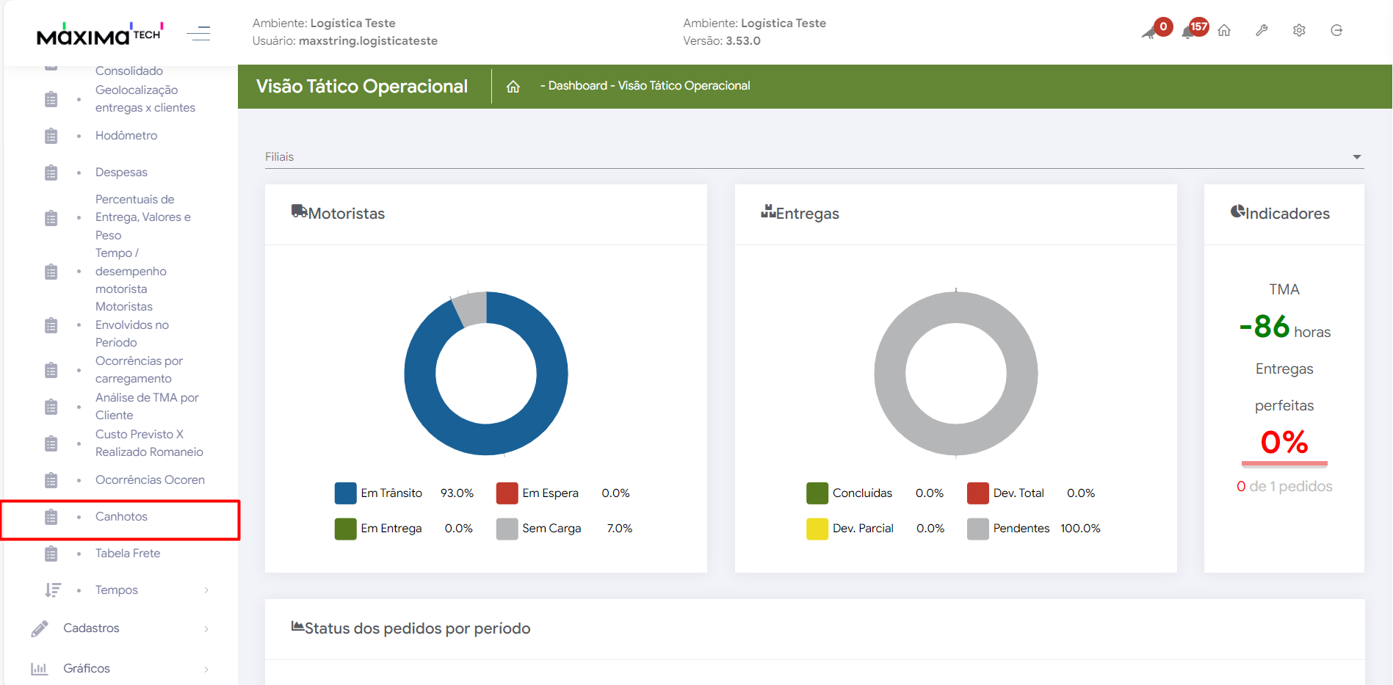The image size is (1393, 685).
Task: Click the breadcrumb home icon in green bar
Action: [513, 87]
